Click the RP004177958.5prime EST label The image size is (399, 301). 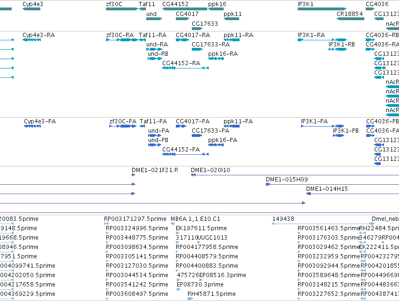[x=207, y=247]
